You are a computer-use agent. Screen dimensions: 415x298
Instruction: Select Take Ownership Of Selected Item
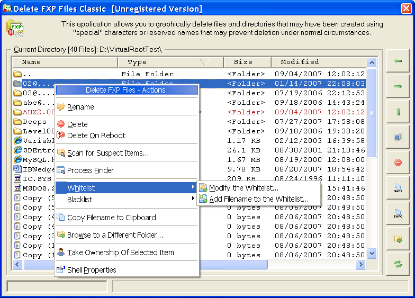pyautogui.click(x=127, y=252)
